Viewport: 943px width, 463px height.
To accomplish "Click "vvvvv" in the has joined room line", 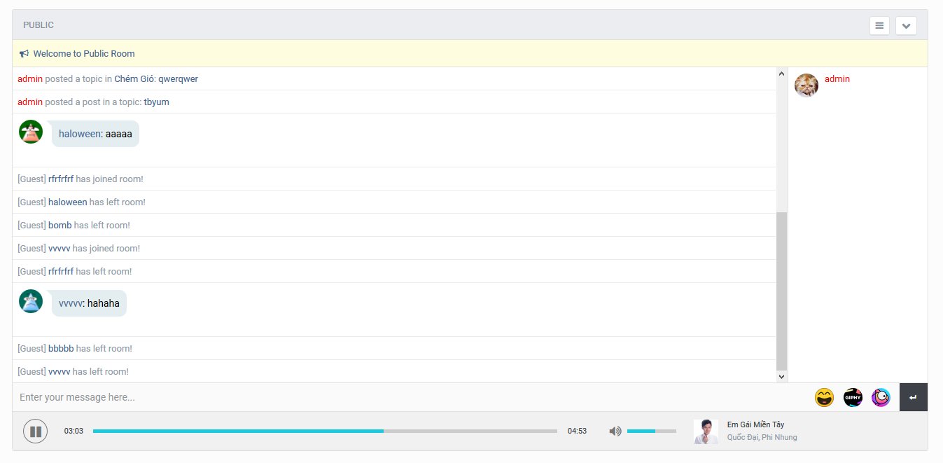I will pos(60,249).
